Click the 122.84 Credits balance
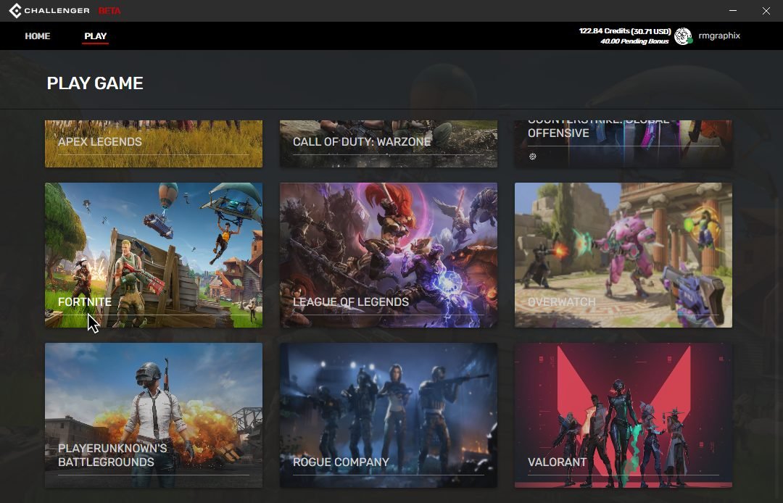 point(625,31)
